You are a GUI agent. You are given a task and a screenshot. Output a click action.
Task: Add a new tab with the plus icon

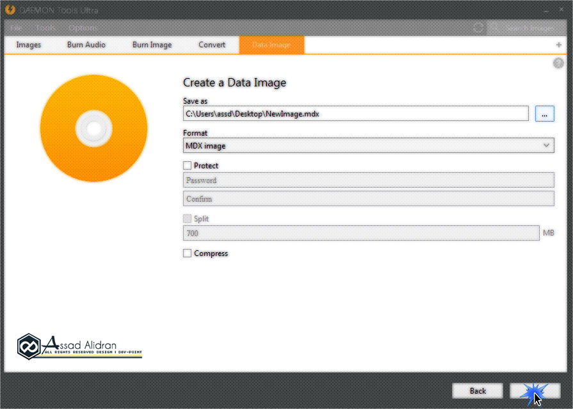pos(558,45)
